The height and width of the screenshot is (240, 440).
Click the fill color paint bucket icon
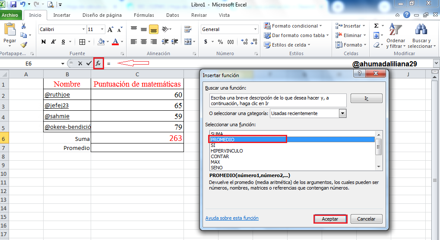[101, 42]
